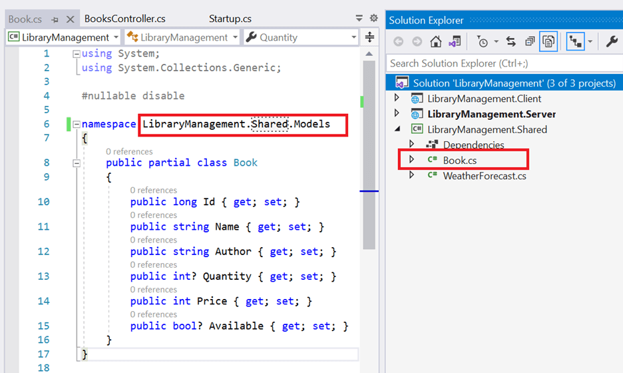
Task: Switch to the BooksController.cs tab
Action: 124,19
